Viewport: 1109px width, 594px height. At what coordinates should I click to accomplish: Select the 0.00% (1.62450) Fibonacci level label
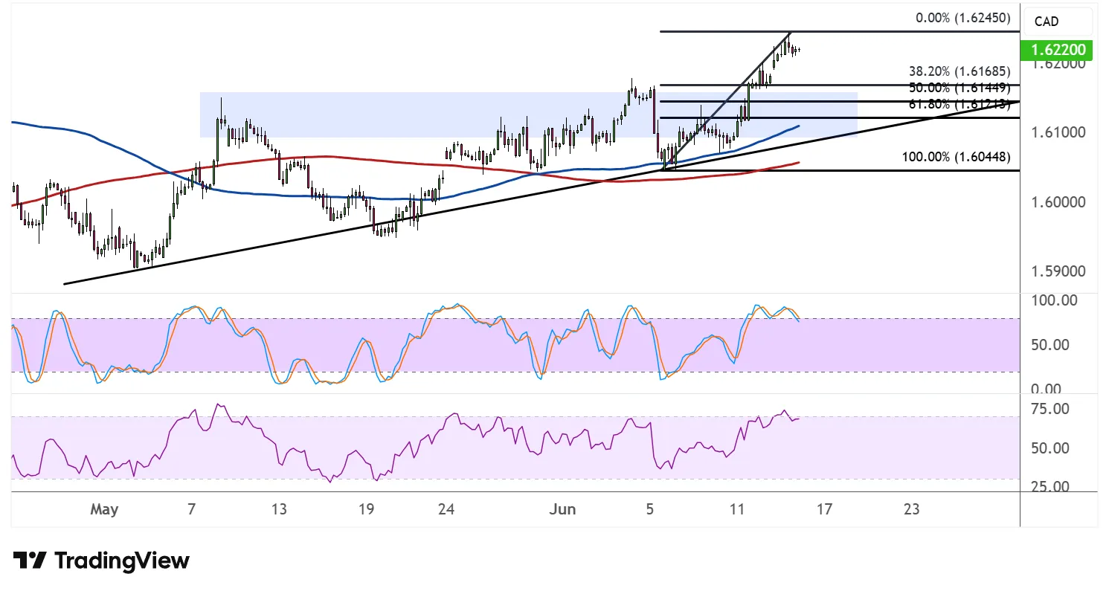(963, 19)
